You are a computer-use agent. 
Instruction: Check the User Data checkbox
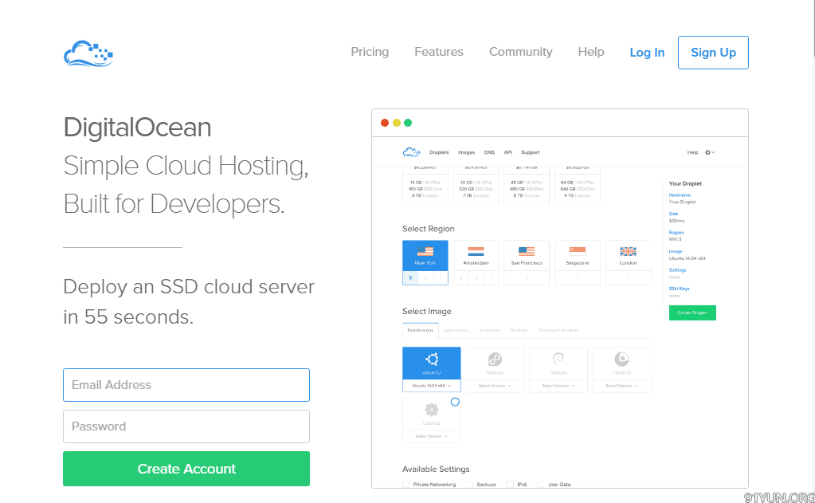(541, 485)
